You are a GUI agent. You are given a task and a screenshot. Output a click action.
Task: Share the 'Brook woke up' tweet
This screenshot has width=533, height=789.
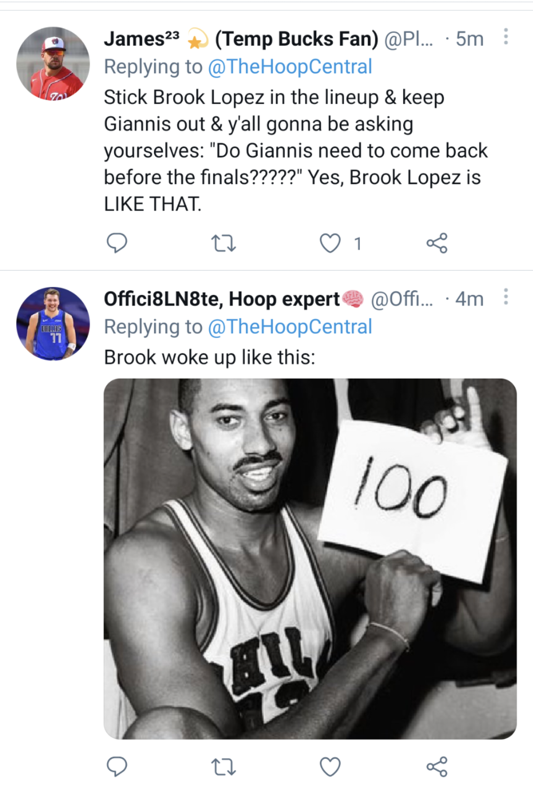pos(437,766)
